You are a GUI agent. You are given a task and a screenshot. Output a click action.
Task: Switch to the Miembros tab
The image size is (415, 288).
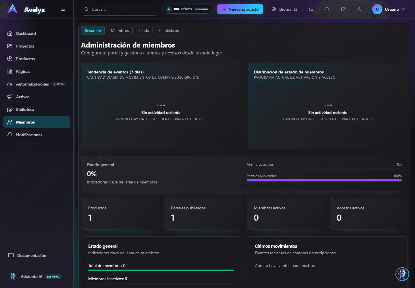tap(120, 31)
